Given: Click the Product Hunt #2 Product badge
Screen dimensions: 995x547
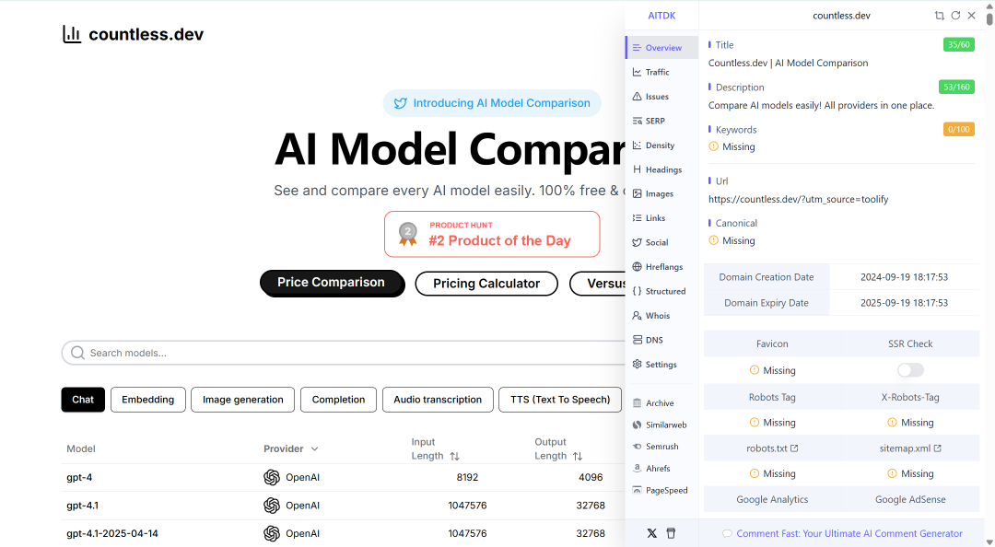Looking at the screenshot, I should (492, 234).
